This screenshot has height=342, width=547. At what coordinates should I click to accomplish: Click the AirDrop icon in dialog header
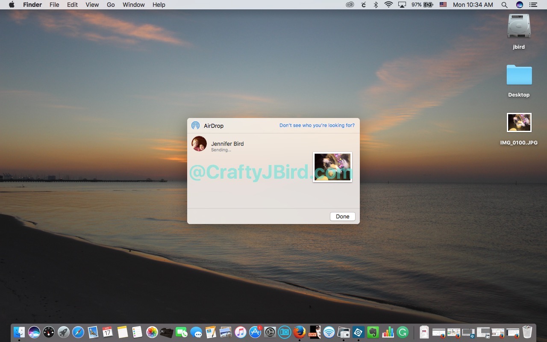pos(195,125)
